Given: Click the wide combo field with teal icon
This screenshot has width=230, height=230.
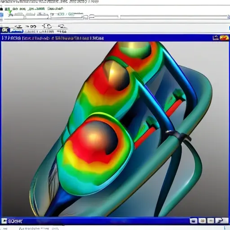Looking at the screenshot, I should (x=67, y=16).
